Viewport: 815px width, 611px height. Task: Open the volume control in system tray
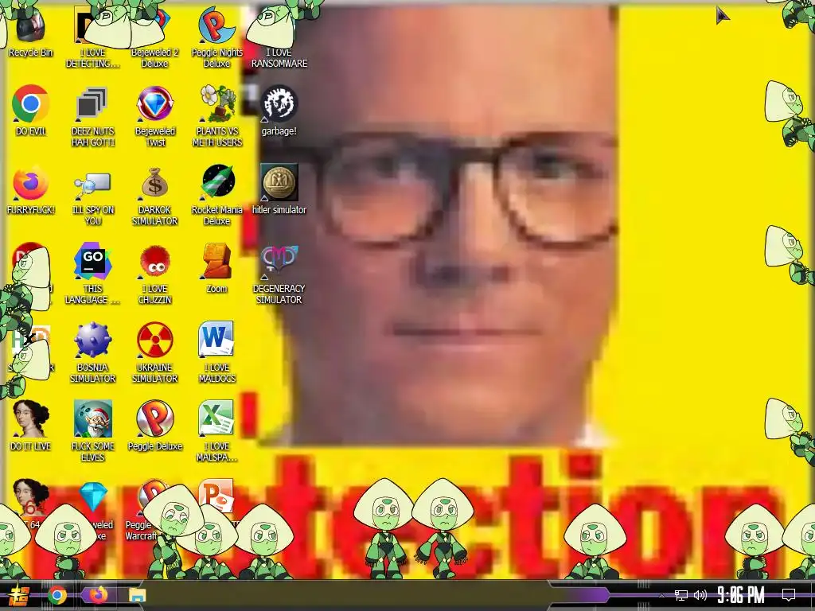tap(700, 595)
